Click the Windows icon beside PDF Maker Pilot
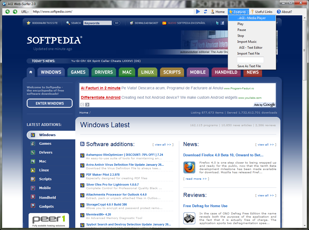 click(x=82, y=175)
